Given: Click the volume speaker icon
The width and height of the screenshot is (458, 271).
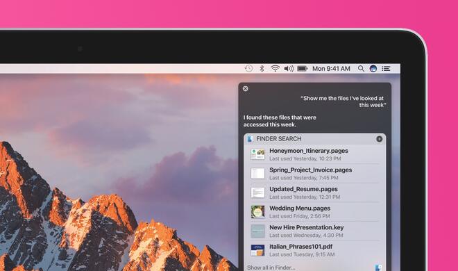Looking at the screenshot, I should click(x=289, y=68).
